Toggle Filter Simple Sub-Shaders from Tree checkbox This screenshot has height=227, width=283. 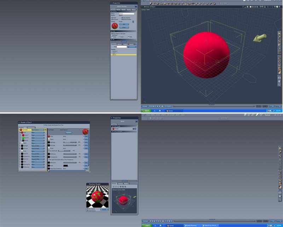click(44, 125)
